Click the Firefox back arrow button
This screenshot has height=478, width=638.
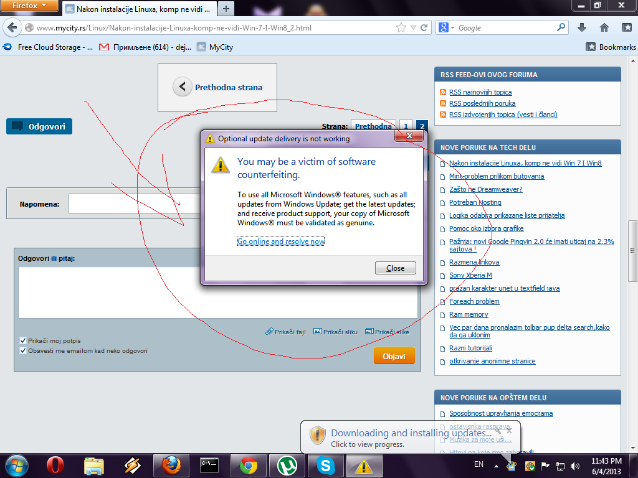click(x=12, y=27)
